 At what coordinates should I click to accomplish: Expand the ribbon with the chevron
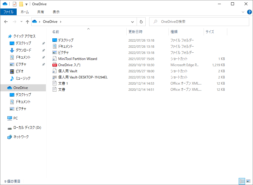pyautogui.click(x=243, y=12)
